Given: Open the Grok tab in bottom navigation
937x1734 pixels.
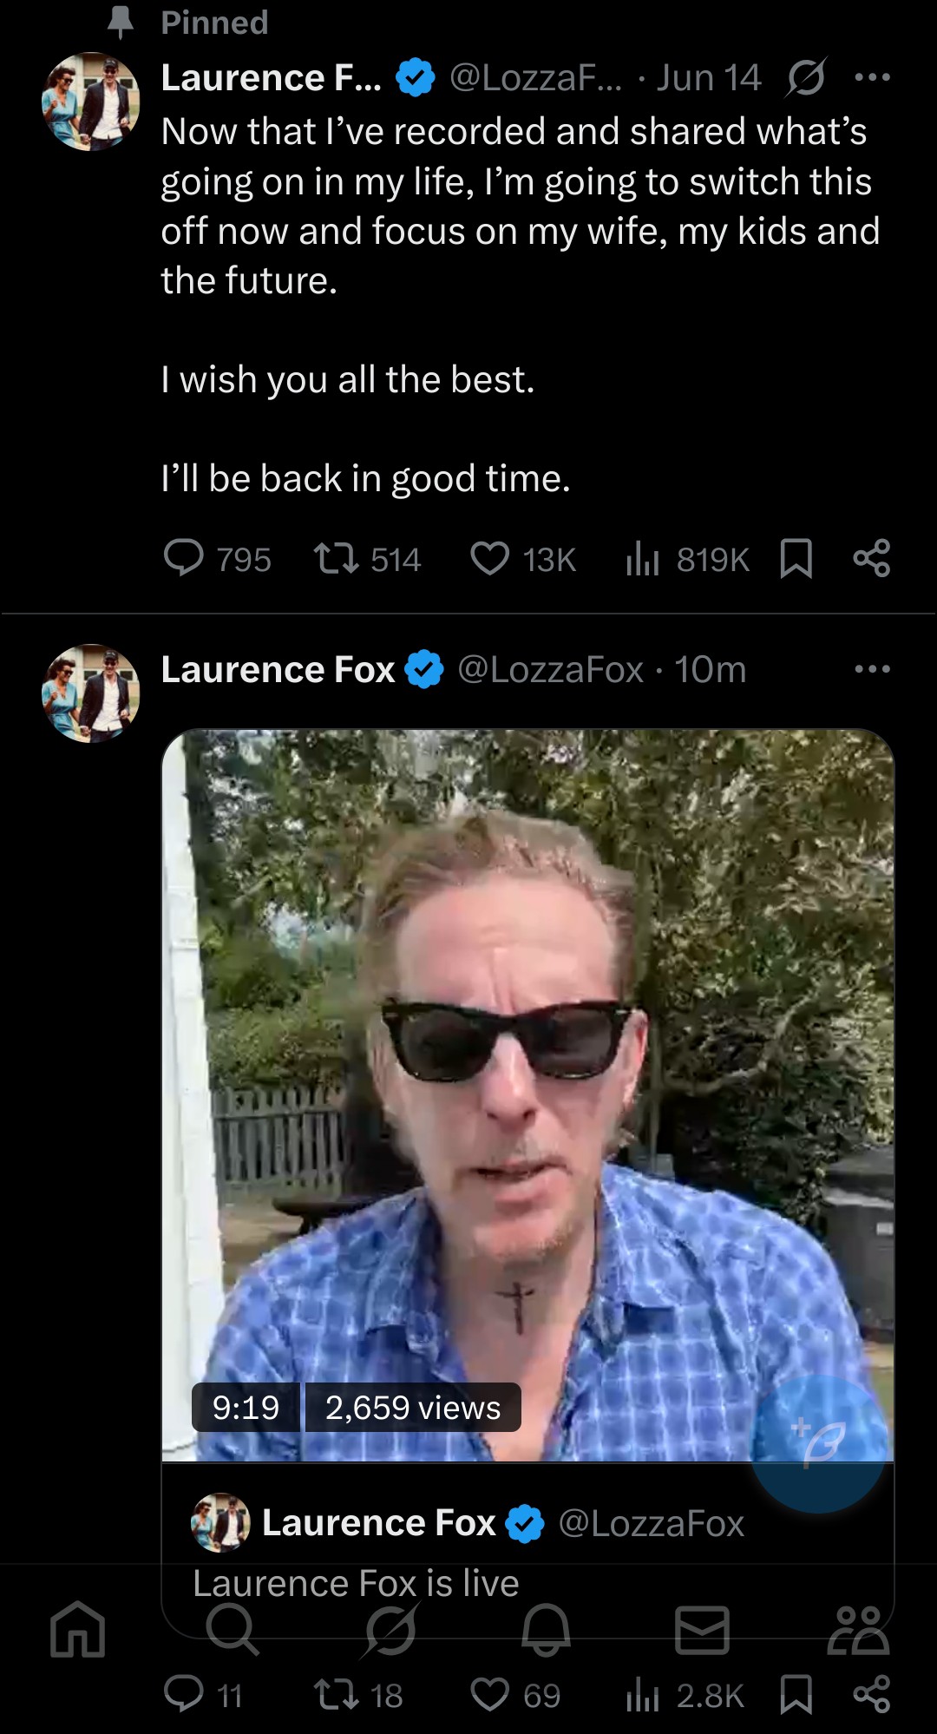Looking at the screenshot, I should click(x=390, y=1629).
